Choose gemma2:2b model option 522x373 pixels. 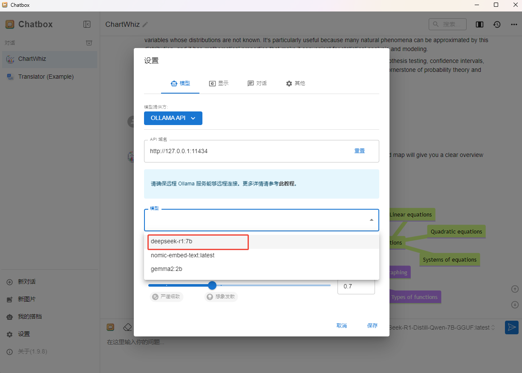coord(167,269)
